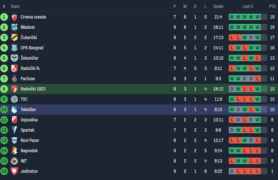This screenshot has height=180, width=278.
Task: Click the Last 5 column header
Action: (248, 6)
